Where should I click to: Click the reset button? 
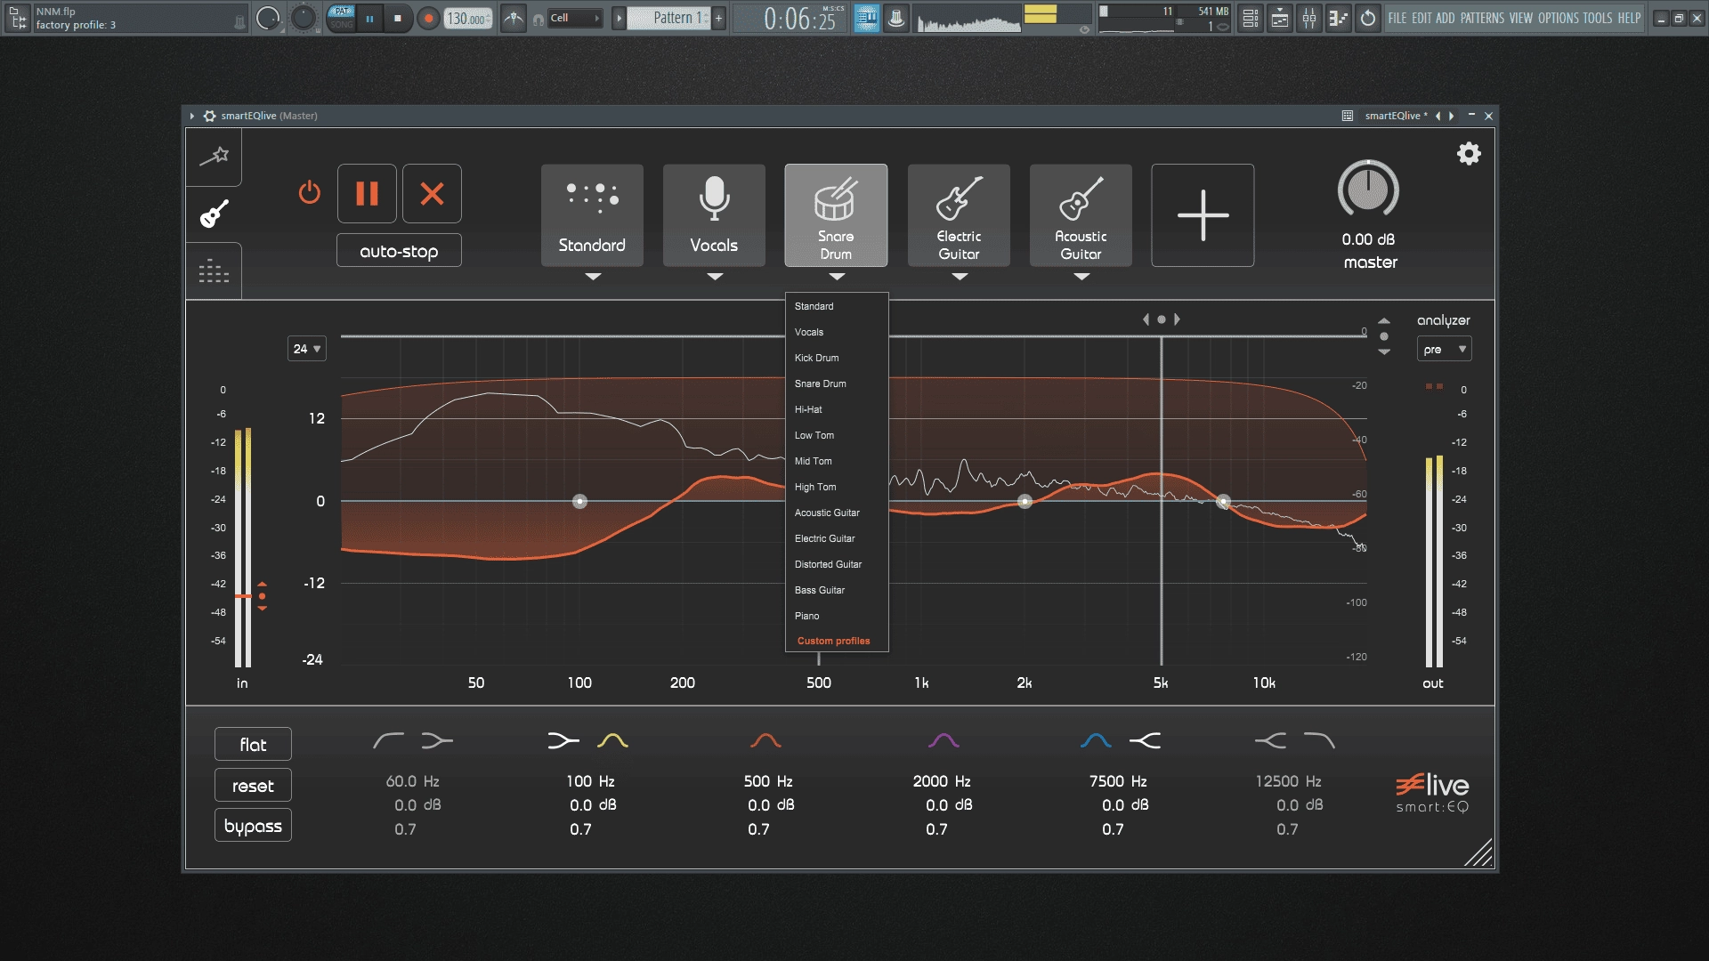tap(253, 786)
